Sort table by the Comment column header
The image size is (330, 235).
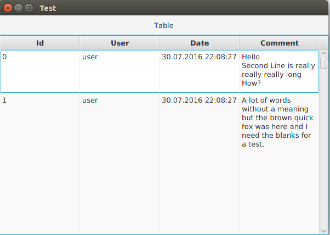point(279,43)
